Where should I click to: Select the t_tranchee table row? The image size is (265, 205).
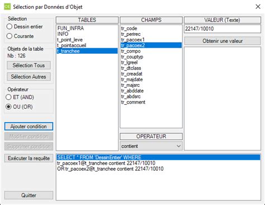point(87,51)
